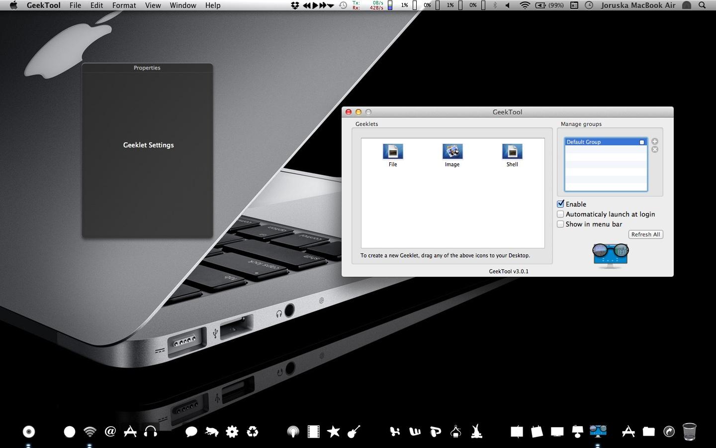Screen dimensions: 716x448
Task: Open battery status showing 99%
Action: [x=549, y=5]
